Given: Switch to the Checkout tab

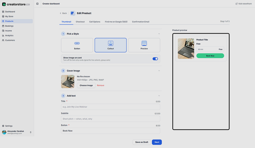Looking at the screenshot, I should point(80,22).
